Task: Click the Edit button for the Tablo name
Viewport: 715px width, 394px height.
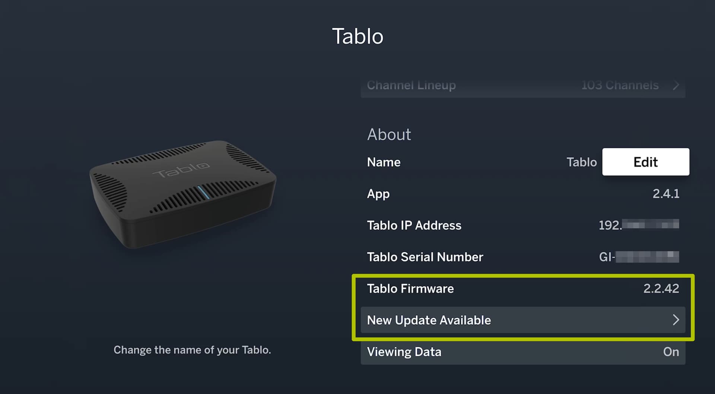Action: tap(645, 162)
